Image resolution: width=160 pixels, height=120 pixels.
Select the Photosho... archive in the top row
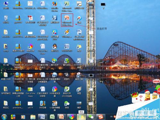click(x=18, y=5)
